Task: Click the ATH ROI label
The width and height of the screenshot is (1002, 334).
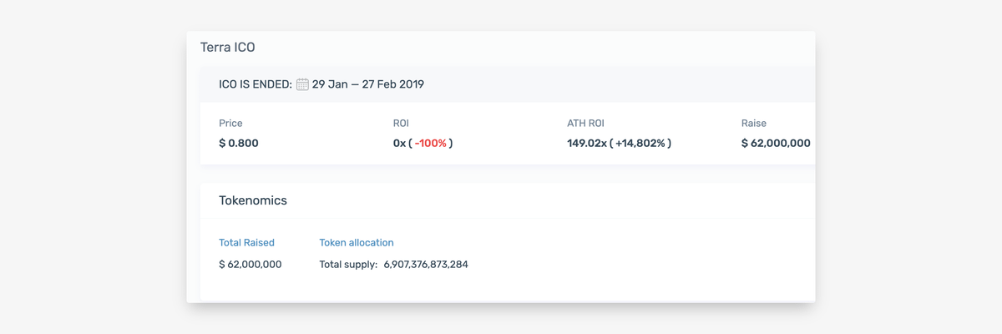Action: [585, 124]
